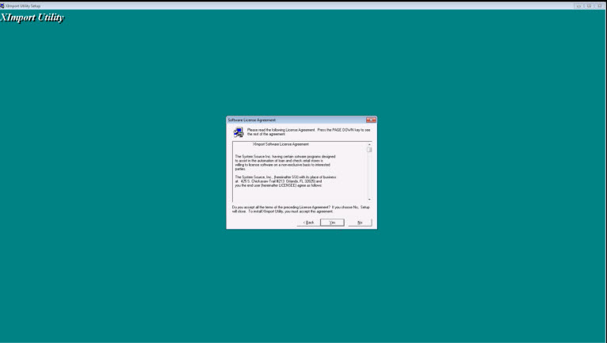Click the 'Please read the following License Agreement' instruction
Image resolution: width=607 pixels, height=343 pixels.
(308, 132)
